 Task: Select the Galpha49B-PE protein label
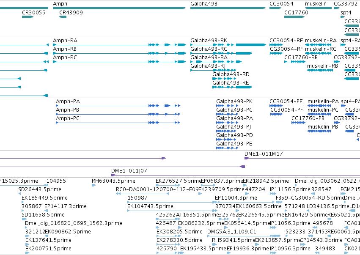click(234, 144)
